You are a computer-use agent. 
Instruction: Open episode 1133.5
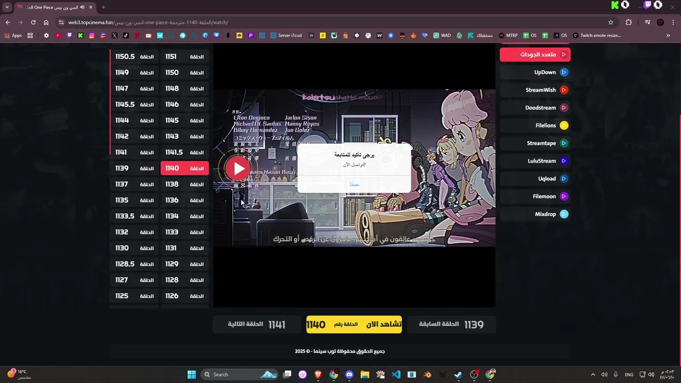pyautogui.click(x=135, y=216)
